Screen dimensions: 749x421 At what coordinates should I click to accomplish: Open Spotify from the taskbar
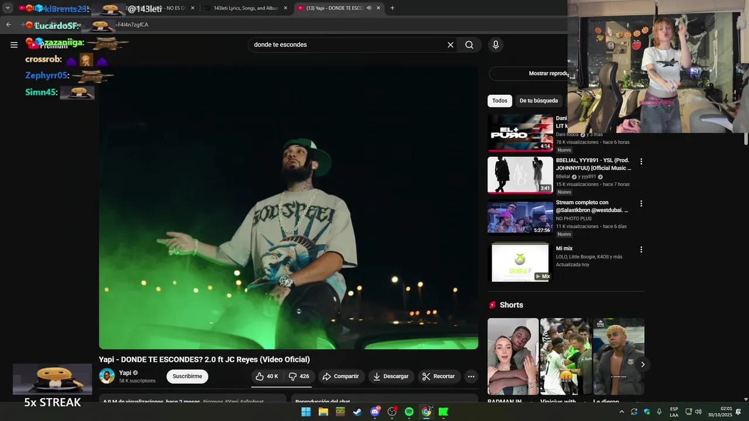click(x=409, y=412)
